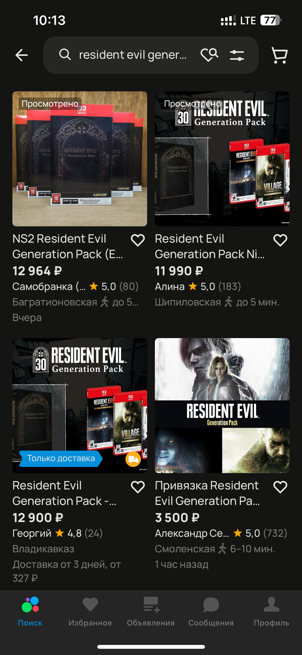Select the Поиск tab
The image size is (302, 655).
point(30,612)
